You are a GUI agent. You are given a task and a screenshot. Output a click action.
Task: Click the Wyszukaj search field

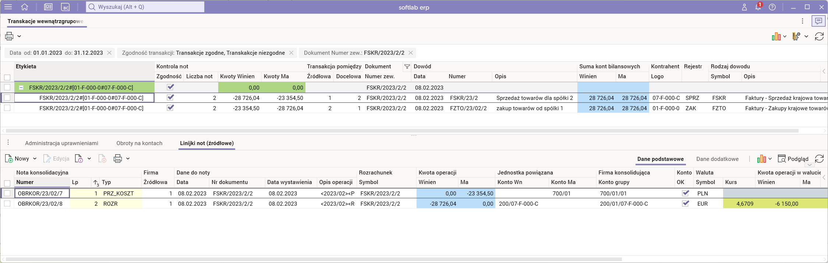click(x=145, y=7)
